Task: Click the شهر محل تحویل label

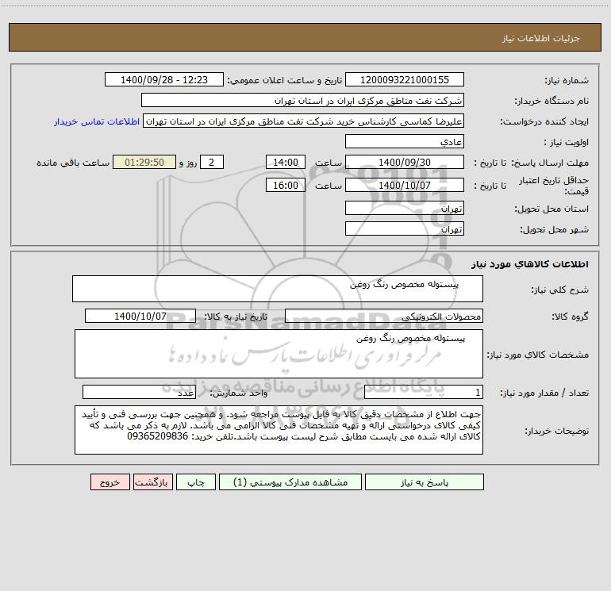Action: [555, 230]
